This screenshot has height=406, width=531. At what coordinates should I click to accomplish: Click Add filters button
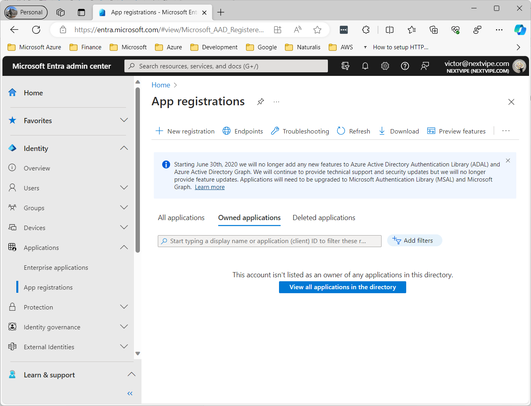pyautogui.click(x=415, y=240)
